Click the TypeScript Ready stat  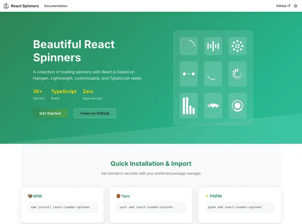click(x=64, y=94)
